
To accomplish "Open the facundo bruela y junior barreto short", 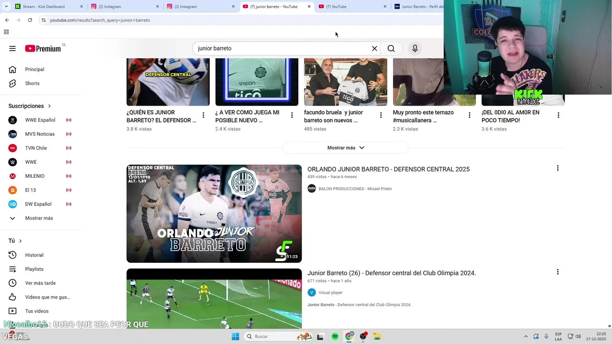I will [x=333, y=116].
